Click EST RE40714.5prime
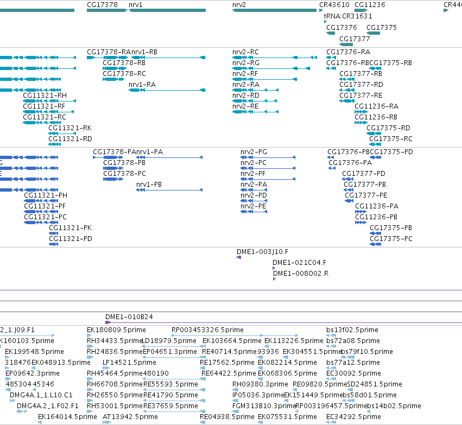Screen dimensions: 462x425 coord(202,357)
